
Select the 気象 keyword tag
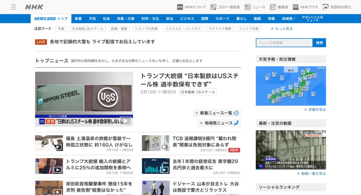[61, 29]
